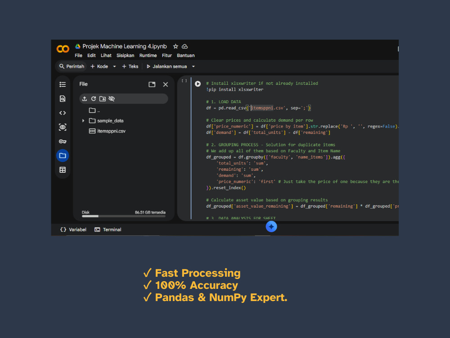Open the Variabel panel
450x338 pixels.
(x=73, y=229)
